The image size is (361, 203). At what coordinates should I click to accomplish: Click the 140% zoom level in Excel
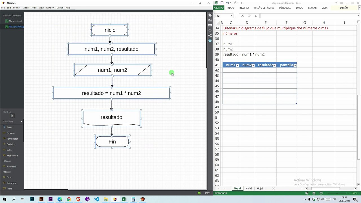[x=354, y=193]
